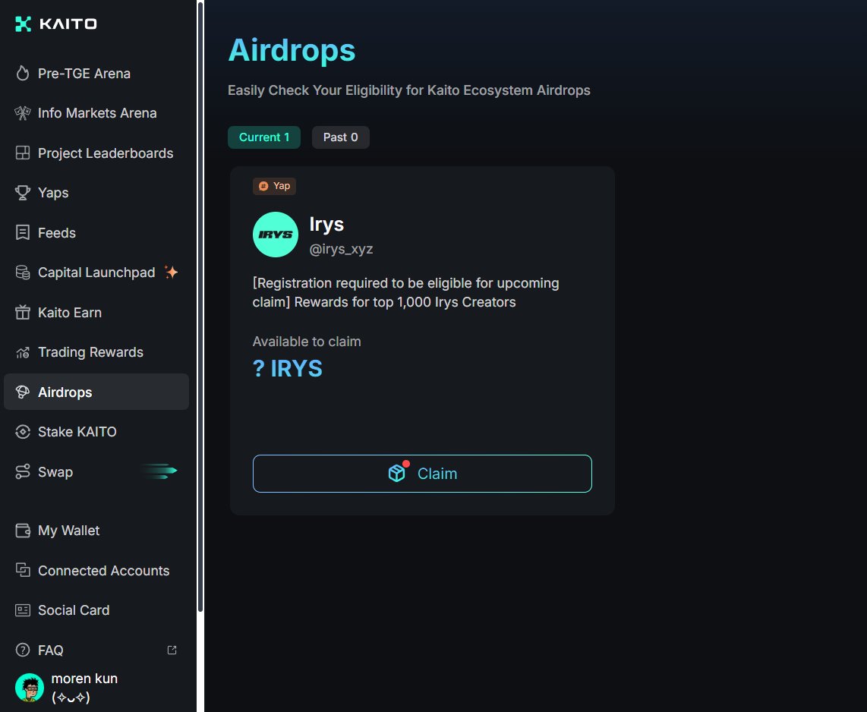Click the Trading Rewards chart icon
Image resolution: width=867 pixels, height=712 pixels.
(x=23, y=352)
